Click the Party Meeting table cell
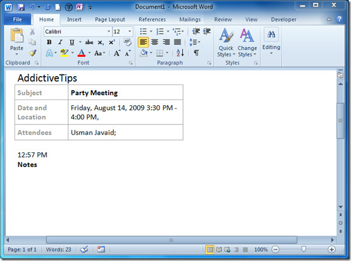 [126, 92]
